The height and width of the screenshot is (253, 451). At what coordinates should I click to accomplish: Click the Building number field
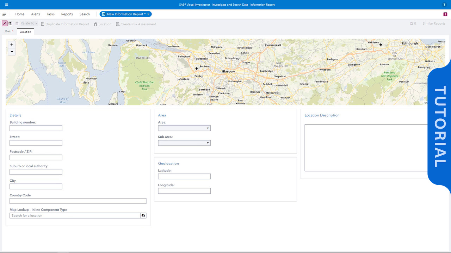point(36,128)
